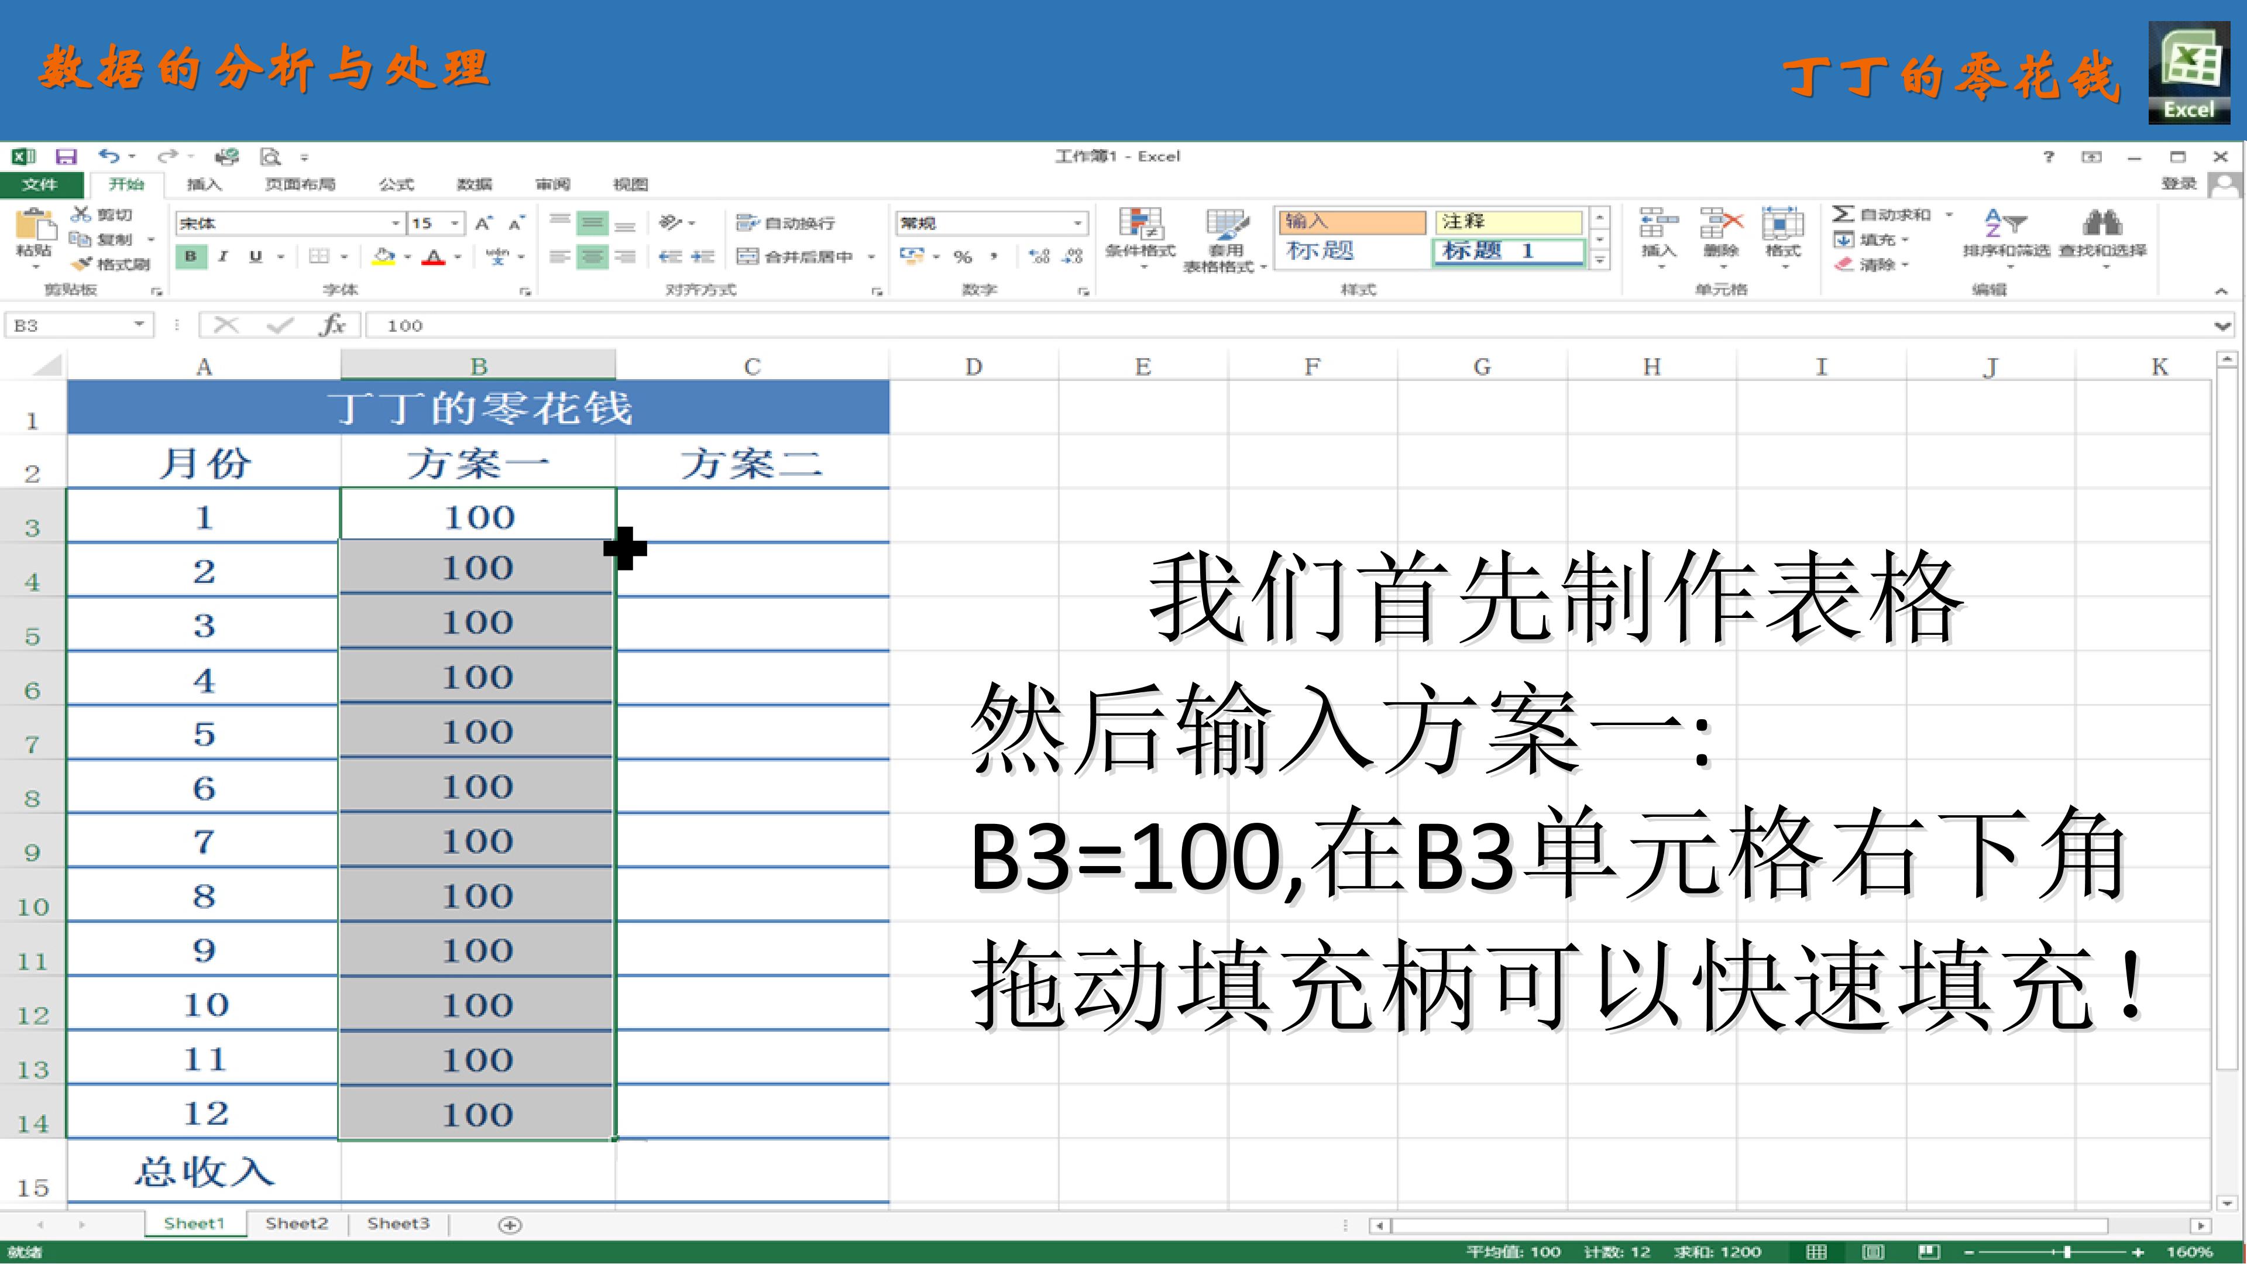The image size is (2247, 1264).
Task: Click the font color red A swatch
Action: (x=432, y=256)
